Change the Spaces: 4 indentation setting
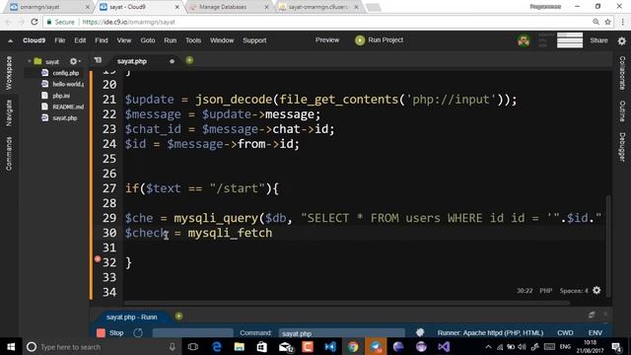The width and height of the screenshot is (631, 355). coord(574,291)
